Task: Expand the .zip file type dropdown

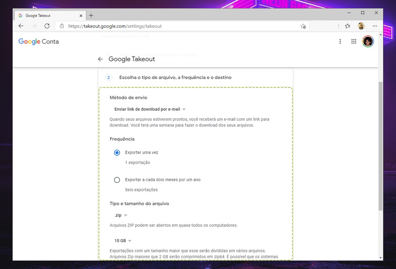Action: click(120, 216)
